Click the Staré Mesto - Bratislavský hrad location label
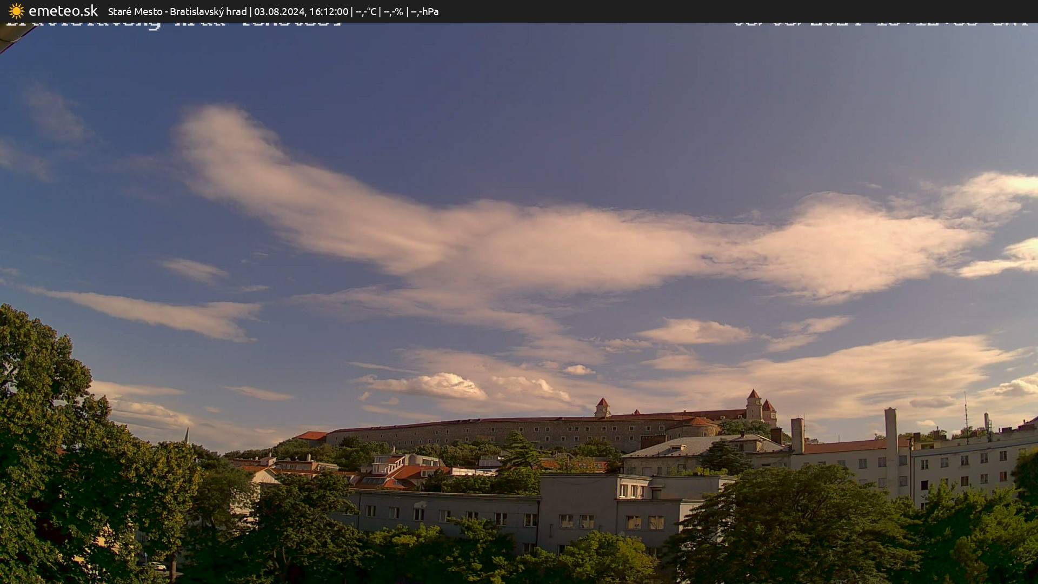1038x584 pixels. (x=178, y=11)
